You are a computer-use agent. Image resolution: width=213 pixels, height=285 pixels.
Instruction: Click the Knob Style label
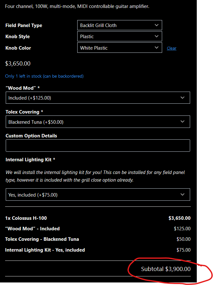[x=18, y=37]
